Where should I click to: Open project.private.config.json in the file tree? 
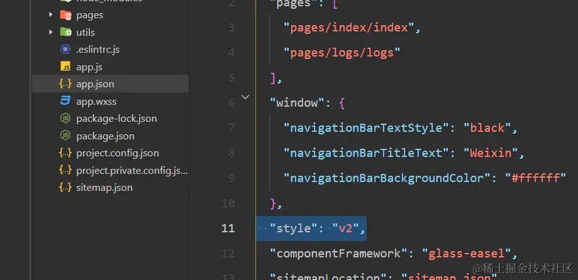(x=132, y=171)
